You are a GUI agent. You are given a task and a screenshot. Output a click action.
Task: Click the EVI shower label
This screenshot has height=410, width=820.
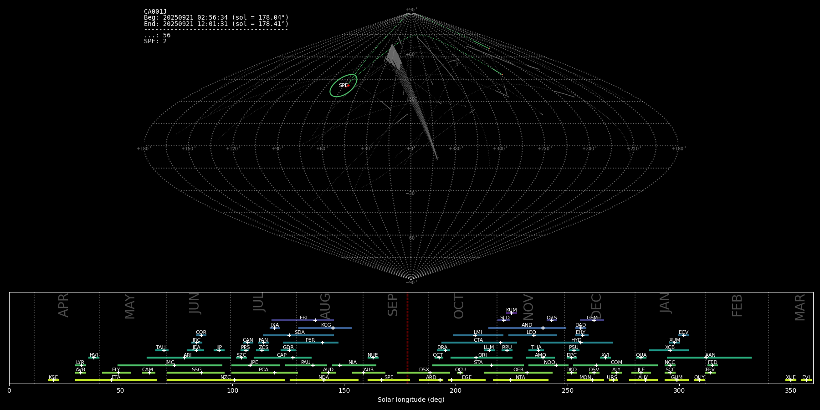[806, 377]
